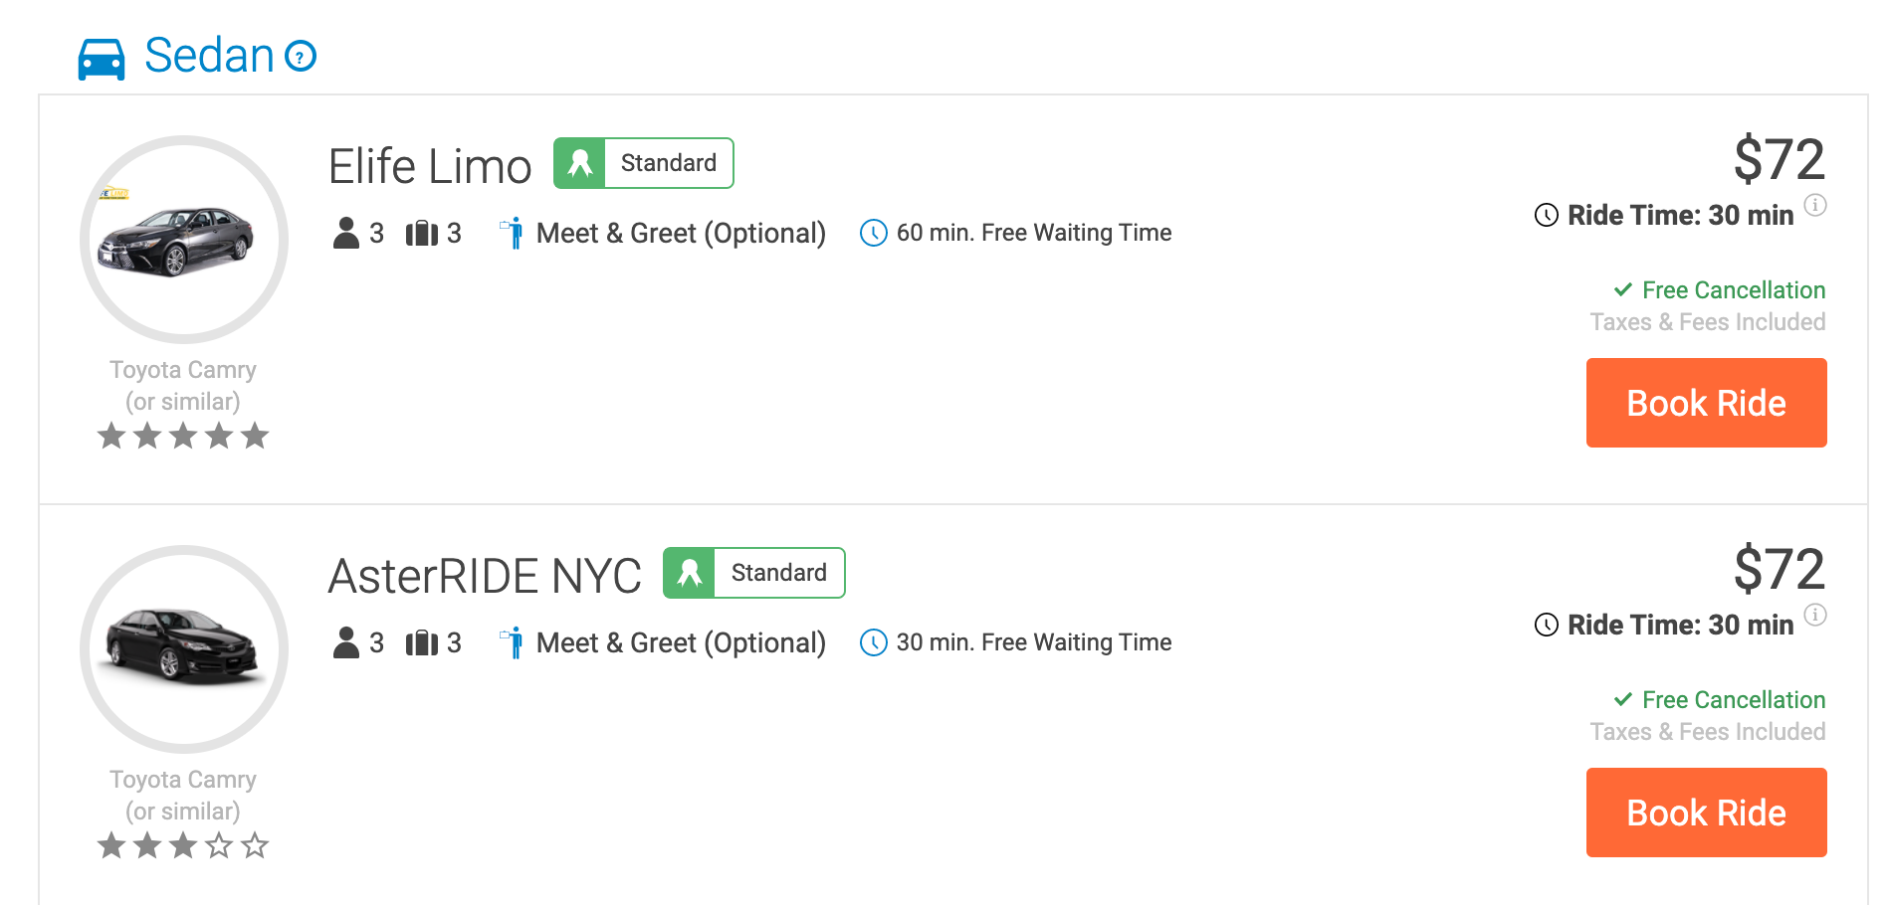Open the Sedan help question mark icon

point(301,56)
